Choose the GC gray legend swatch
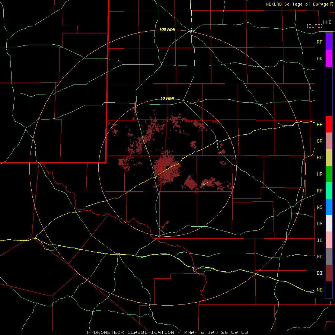Viewport: 335px width, 335px height. (329, 256)
